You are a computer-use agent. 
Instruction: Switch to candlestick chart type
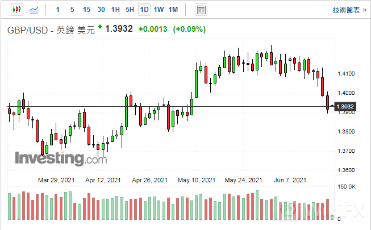[16, 10]
